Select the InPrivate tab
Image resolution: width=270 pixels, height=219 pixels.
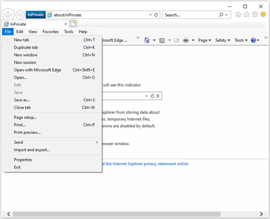(x=35, y=24)
